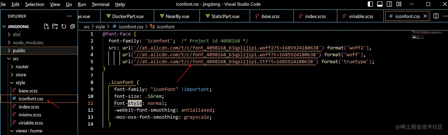
Task: Switch to the StaticPart.vue tab
Action: click(x=225, y=16)
